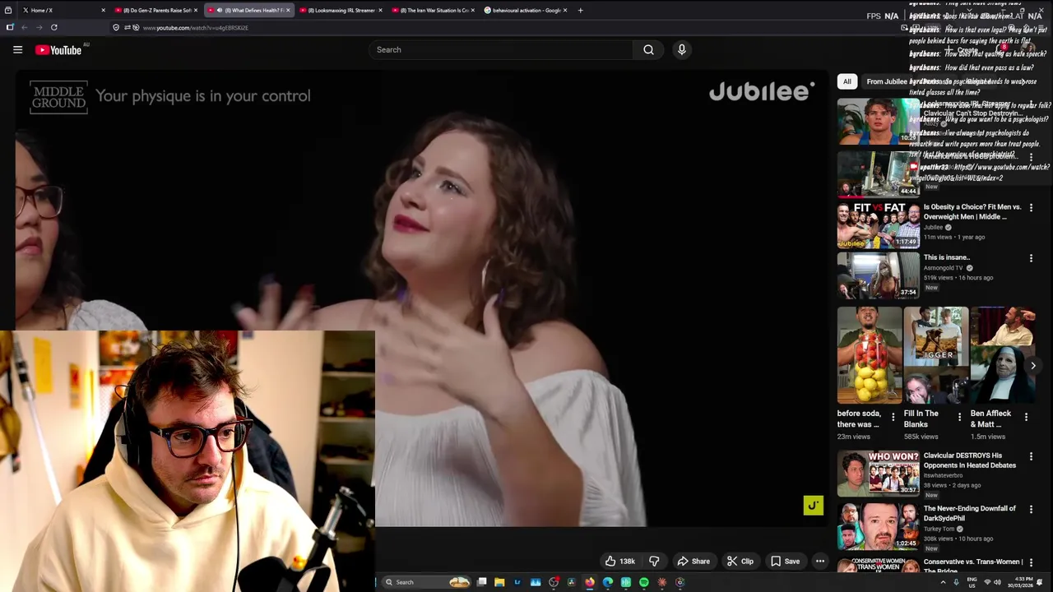This screenshot has width=1053, height=592.
Task: Visit the Asmongold TV channel link
Action: [x=943, y=268]
